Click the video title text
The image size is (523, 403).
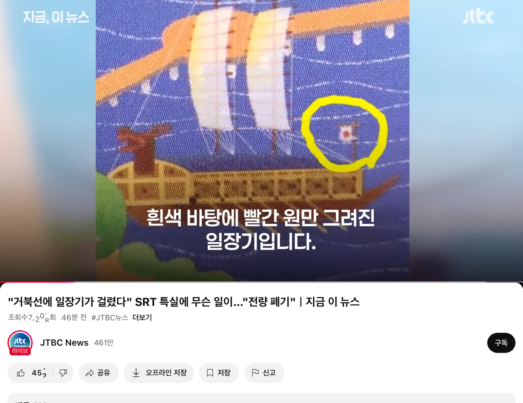coord(184,301)
